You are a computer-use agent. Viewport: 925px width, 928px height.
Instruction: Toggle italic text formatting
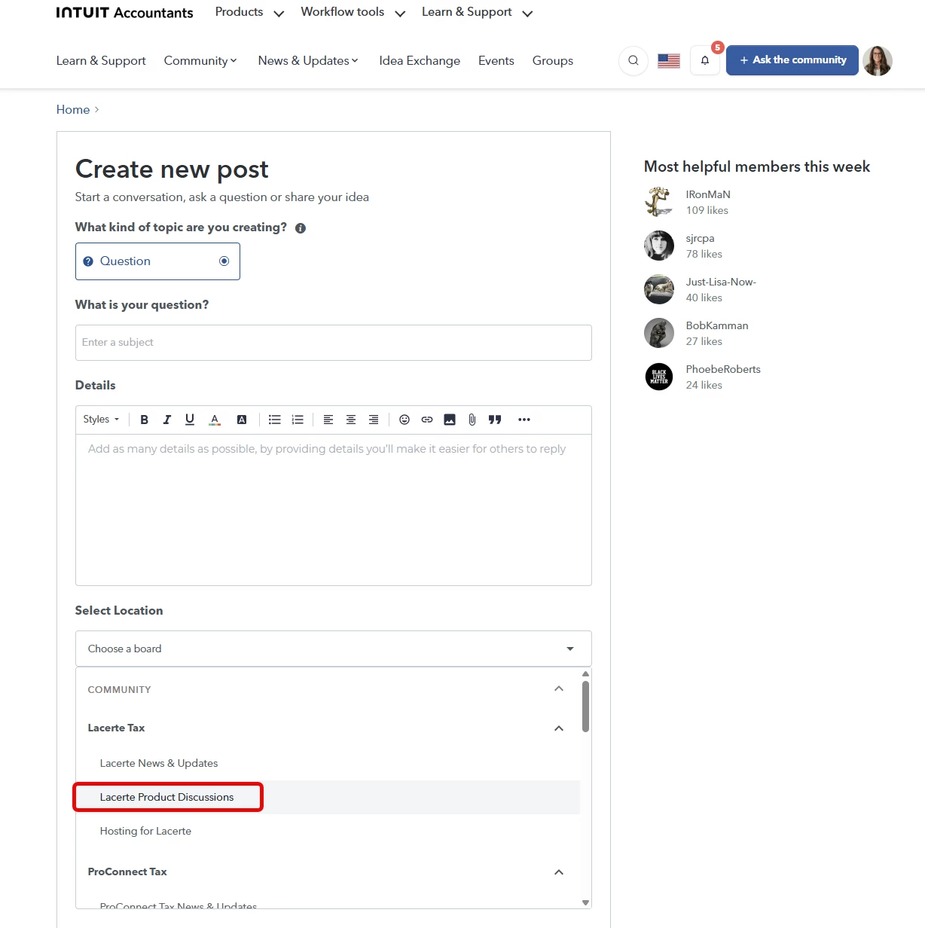tap(167, 420)
